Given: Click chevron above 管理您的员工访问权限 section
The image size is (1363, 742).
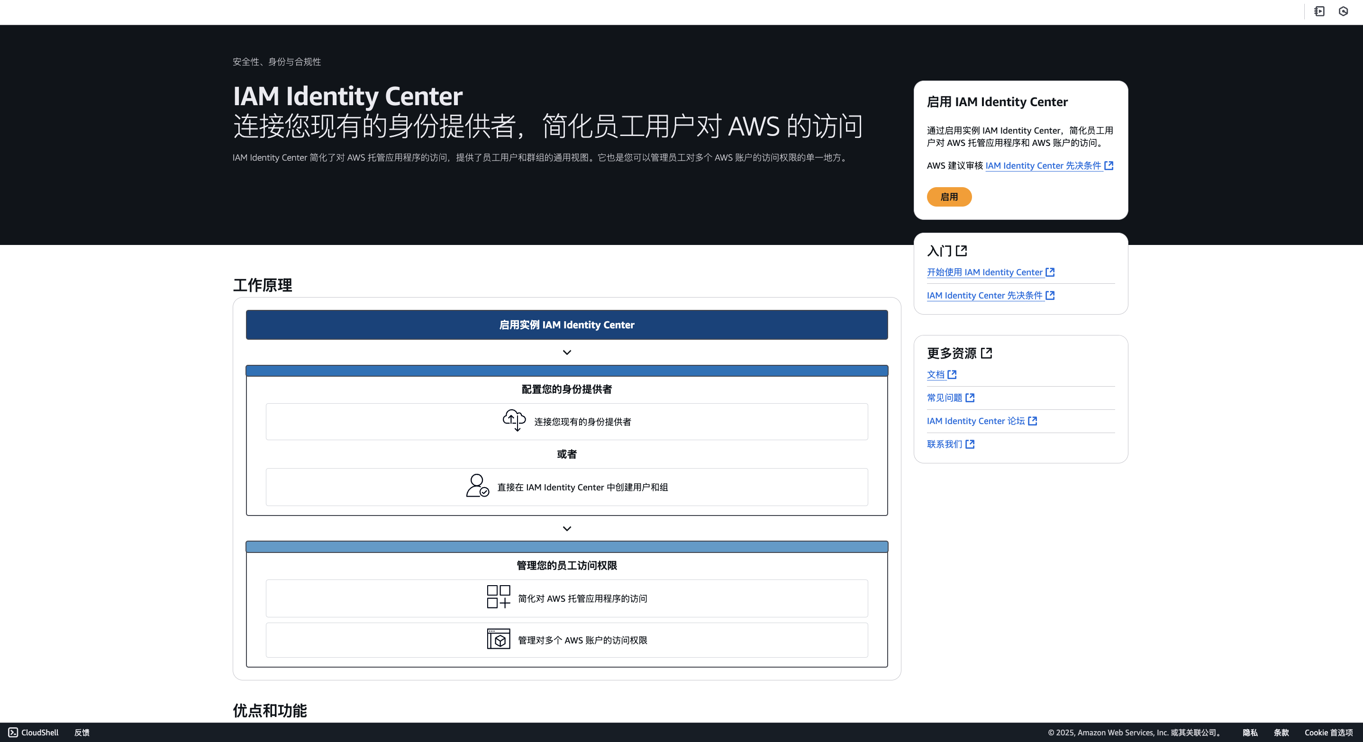Looking at the screenshot, I should click(567, 529).
